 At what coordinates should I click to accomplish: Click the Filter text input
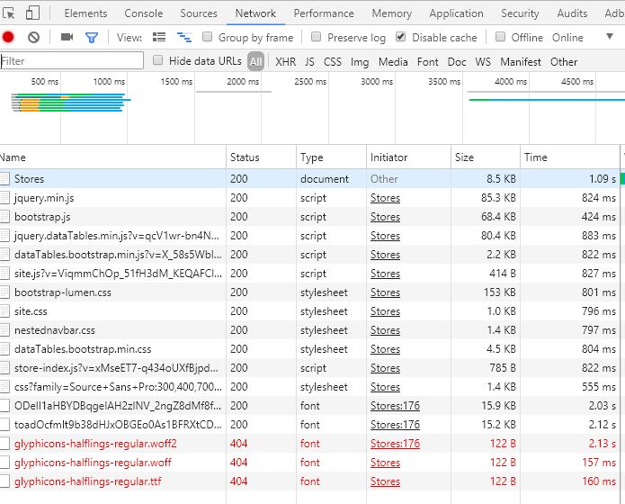click(x=72, y=60)
